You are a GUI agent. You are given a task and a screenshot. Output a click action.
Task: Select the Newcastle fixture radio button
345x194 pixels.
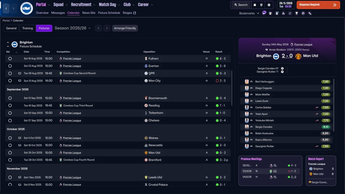(x=10, y=145)
